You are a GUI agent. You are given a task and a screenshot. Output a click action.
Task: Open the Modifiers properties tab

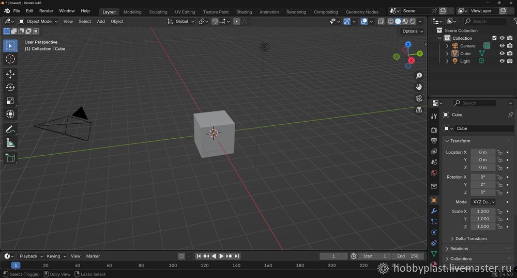[434, 211]
